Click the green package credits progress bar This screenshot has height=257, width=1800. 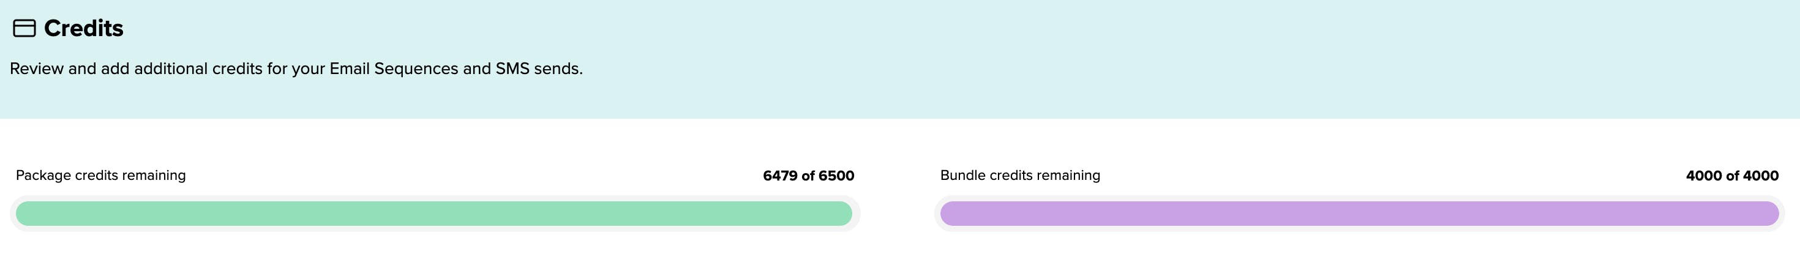click(433, 213)
